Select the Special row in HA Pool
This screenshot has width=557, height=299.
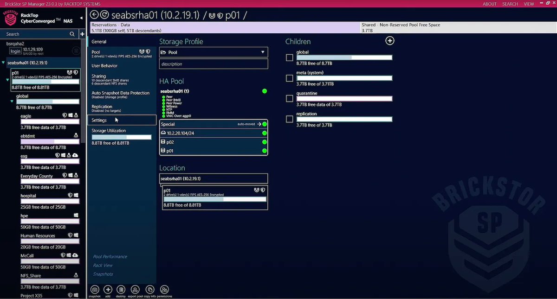214,124
